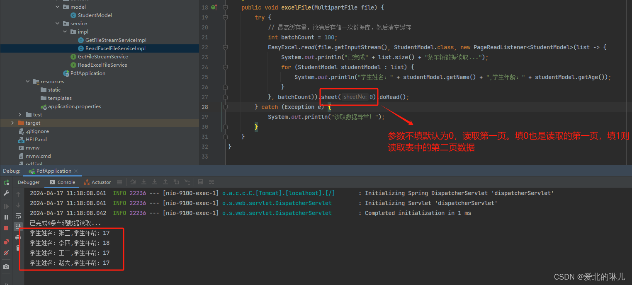Collapse the model folder
The height and width of the screenshot is (285, 632).
[58, 7]
